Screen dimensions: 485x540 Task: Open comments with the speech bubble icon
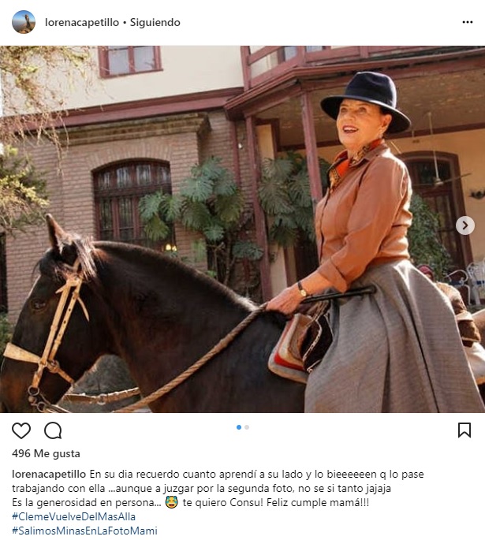53,430
